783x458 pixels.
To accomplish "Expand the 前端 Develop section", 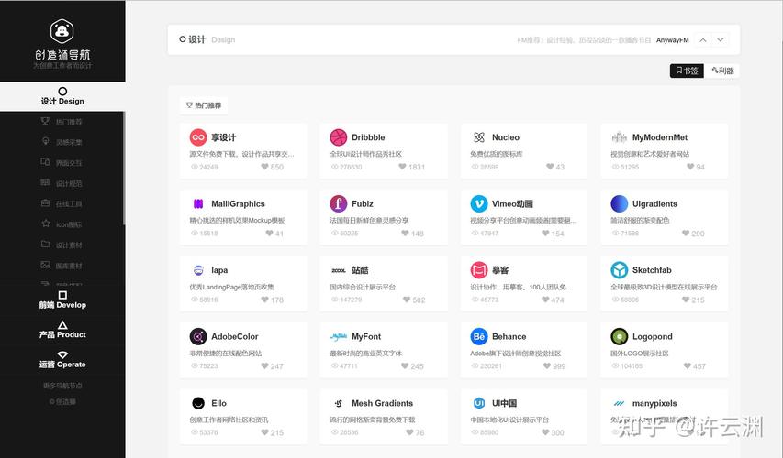I will pos(62,300).
